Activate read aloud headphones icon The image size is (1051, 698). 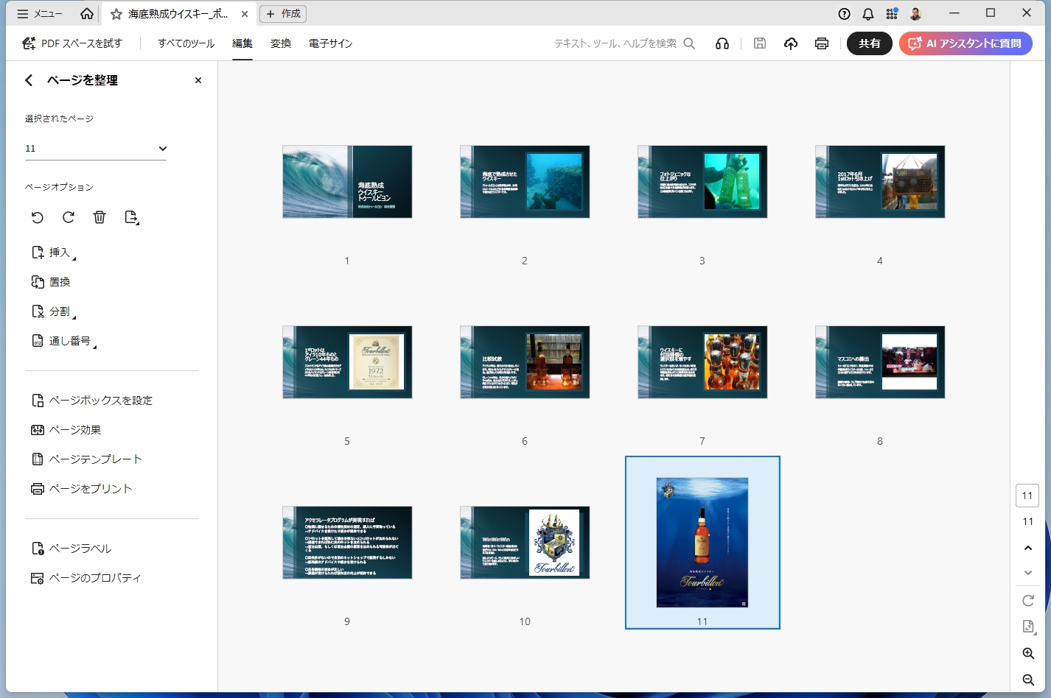(x=722, y=43)
